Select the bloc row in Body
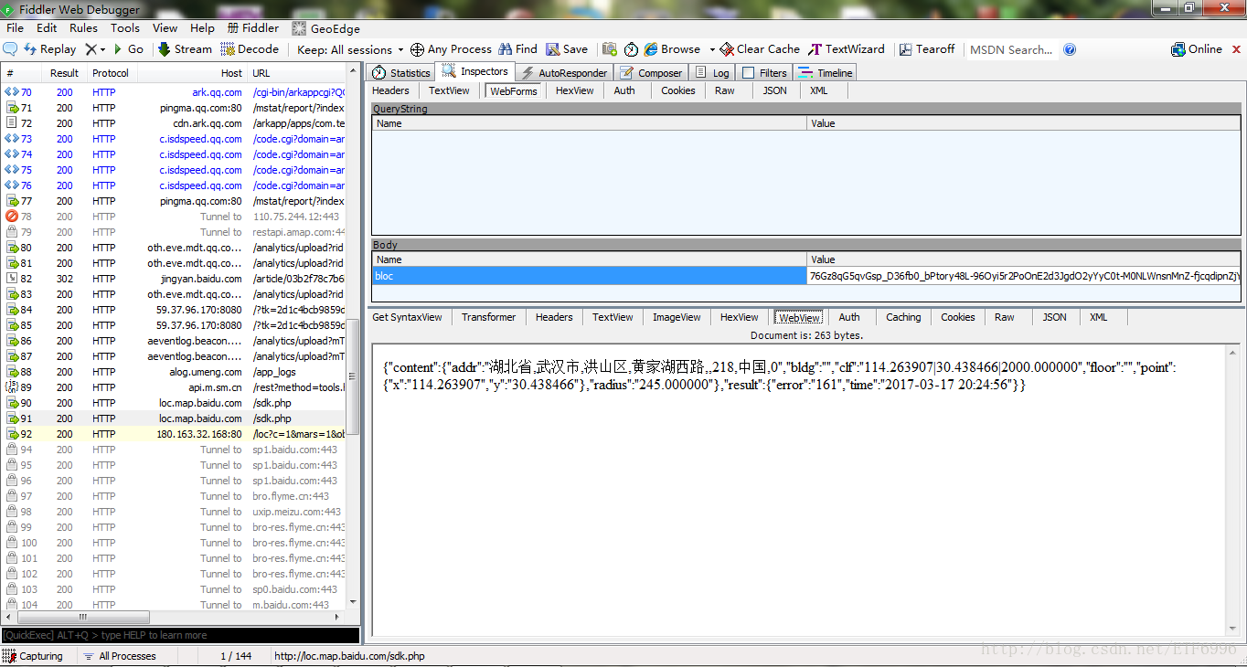The height and width of the screenshot is (667, 1247). click(806, 276)
